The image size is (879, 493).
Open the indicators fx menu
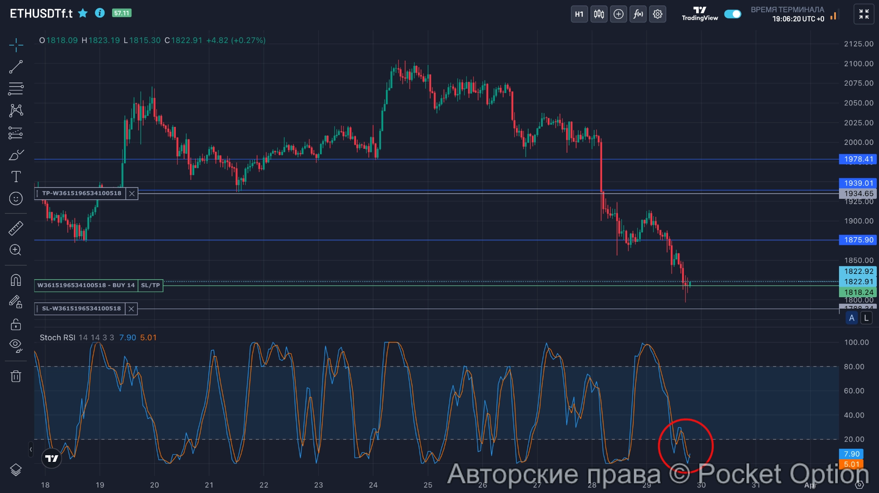(x=638, y=14)
